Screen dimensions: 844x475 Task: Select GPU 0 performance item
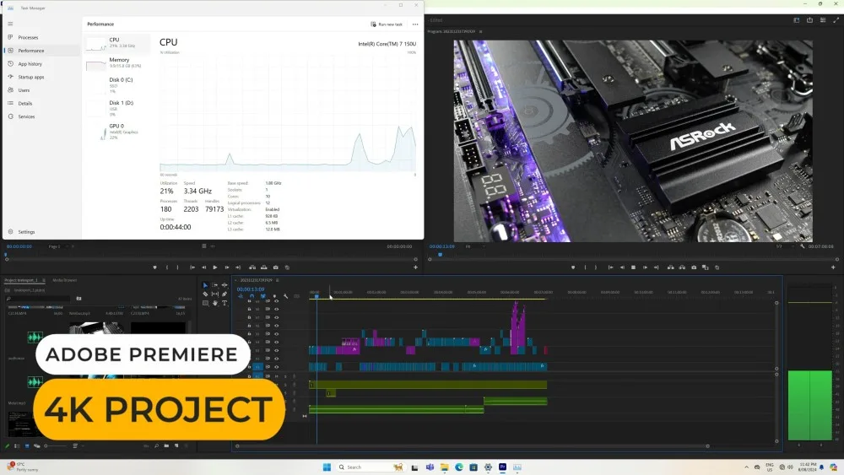[117, 132]
